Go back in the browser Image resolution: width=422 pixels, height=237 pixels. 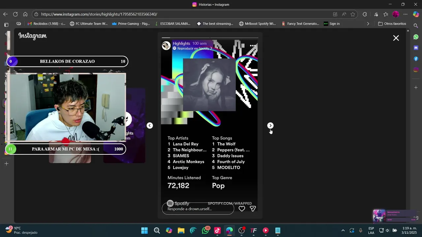tap(5, 14)
